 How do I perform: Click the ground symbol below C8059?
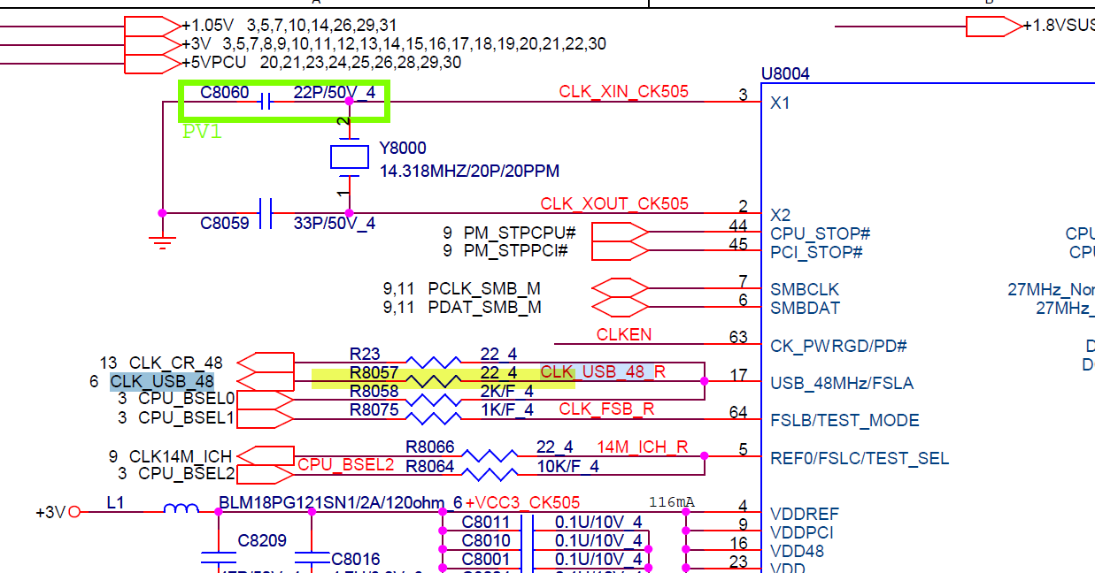pos(161,242)
